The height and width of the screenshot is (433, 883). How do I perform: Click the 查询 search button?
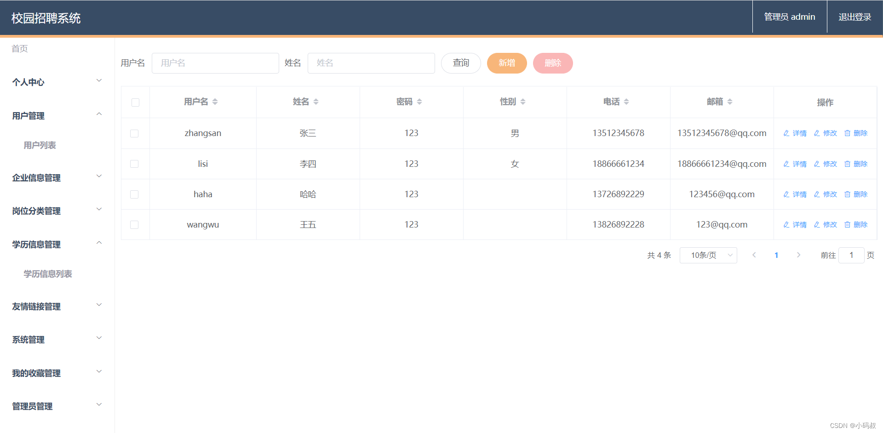[461, 63]
